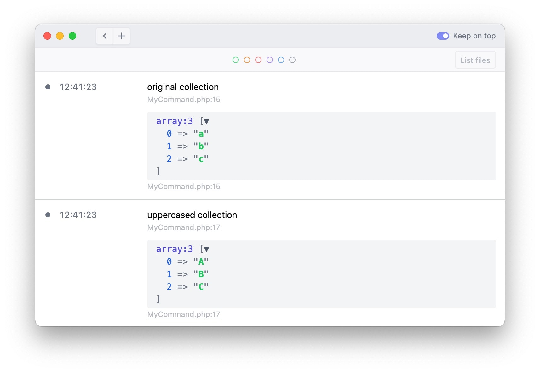Toggle the Keep on top switch
Viewport: 540px width, 373px height.
(443, 36)
